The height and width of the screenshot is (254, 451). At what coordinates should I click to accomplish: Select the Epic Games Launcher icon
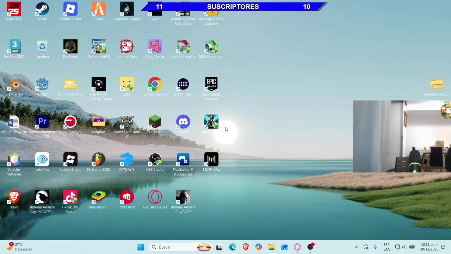(211, 84)
